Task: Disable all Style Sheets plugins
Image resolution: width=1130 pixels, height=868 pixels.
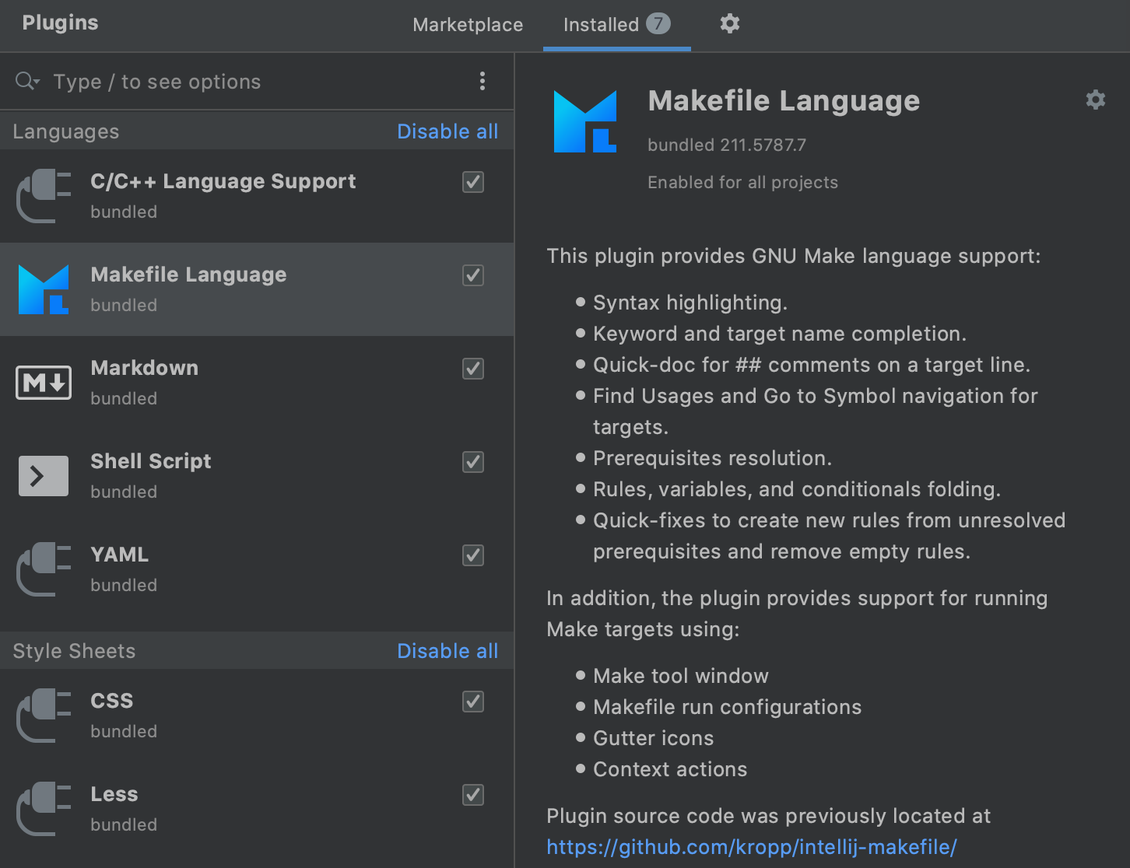Action: (447, 651)
